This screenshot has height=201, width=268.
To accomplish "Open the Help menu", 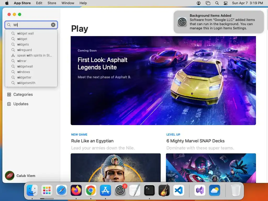I will (x=83, y=3).
